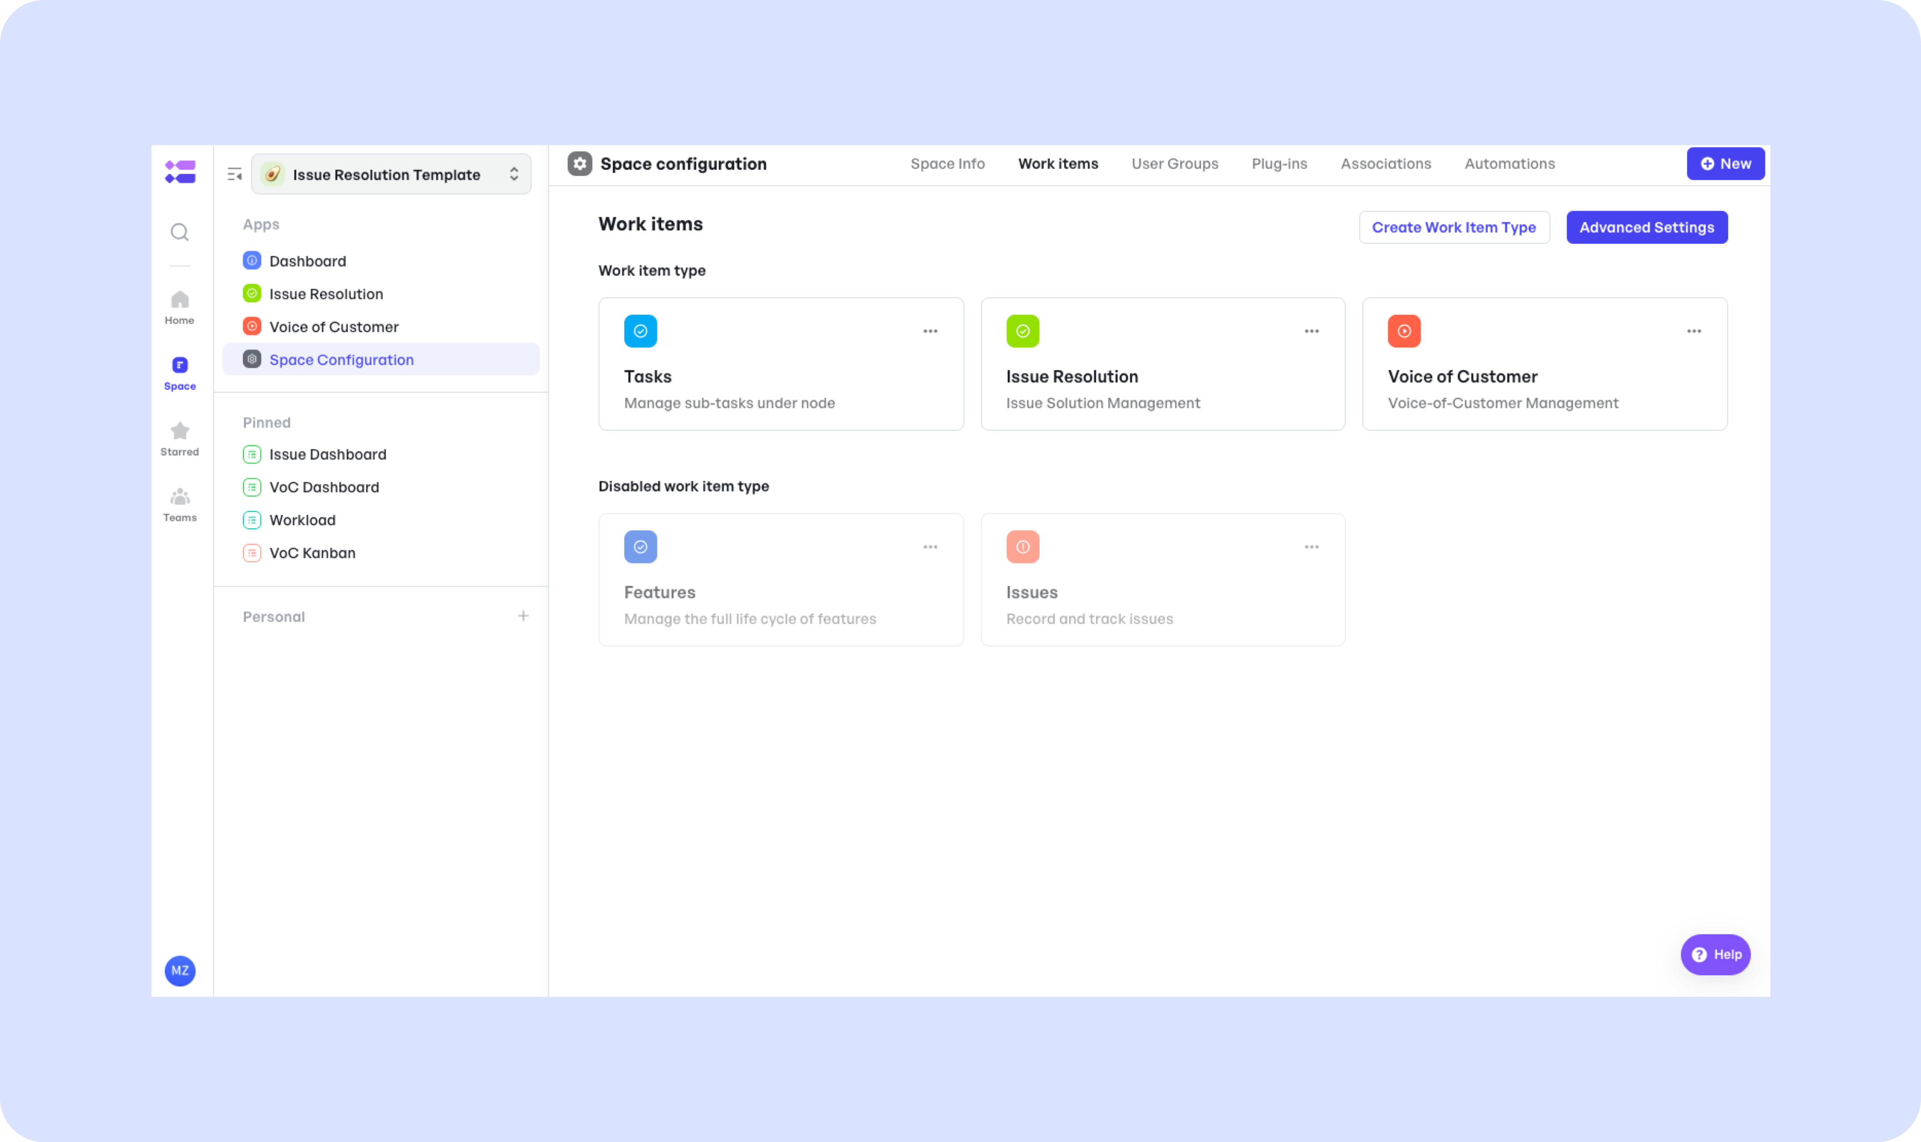Click 'Manage sub-tasks under node' description
This screenshot has width=1921, height=1142.
[x=729, y=403]
